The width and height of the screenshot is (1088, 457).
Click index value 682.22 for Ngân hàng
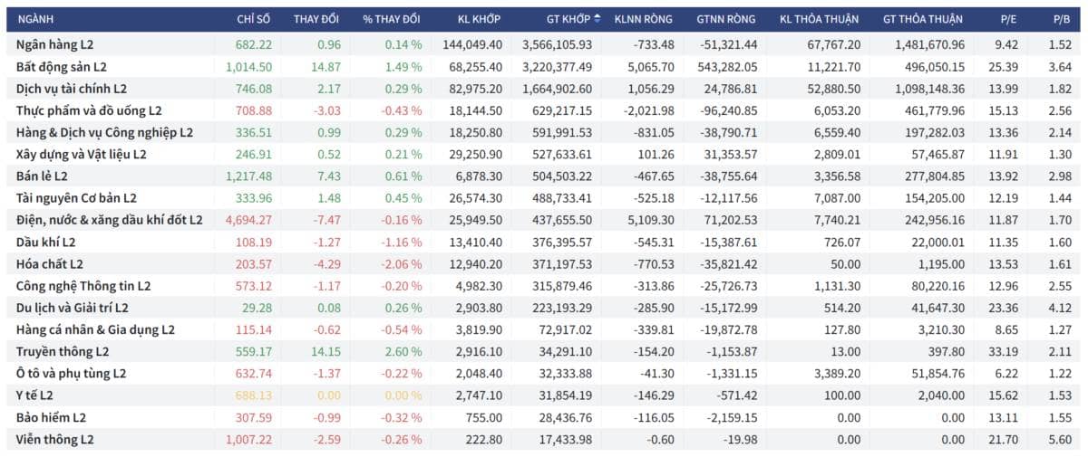tap(253, 44)
